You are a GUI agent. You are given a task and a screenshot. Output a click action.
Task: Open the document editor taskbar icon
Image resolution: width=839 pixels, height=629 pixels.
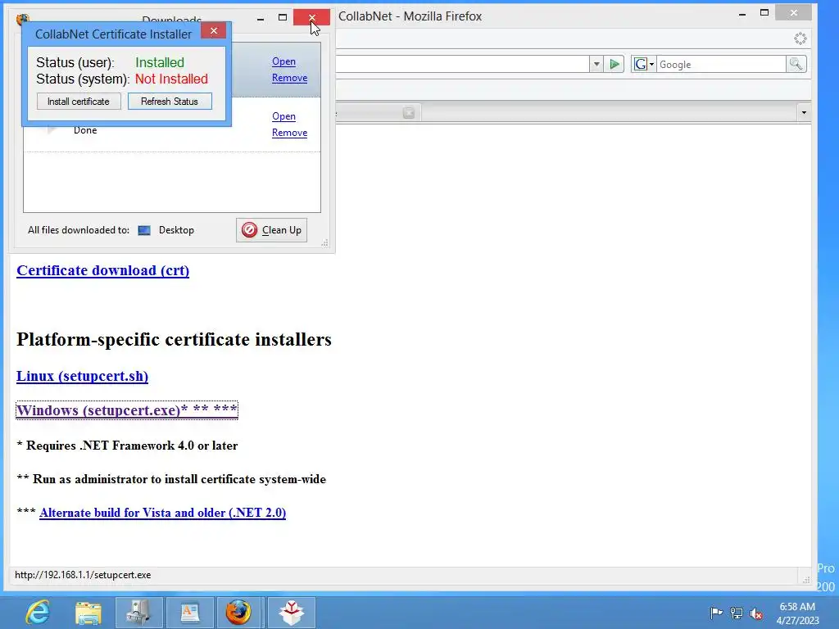point(190,613)
